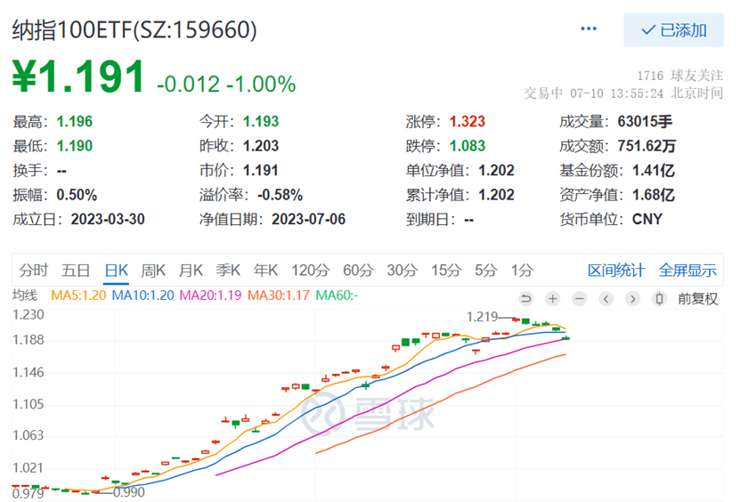Click the 0.990 low marker on chart
Image resolution: width=740 pixels, height=502 pixels.
click(x=129, y=492)
